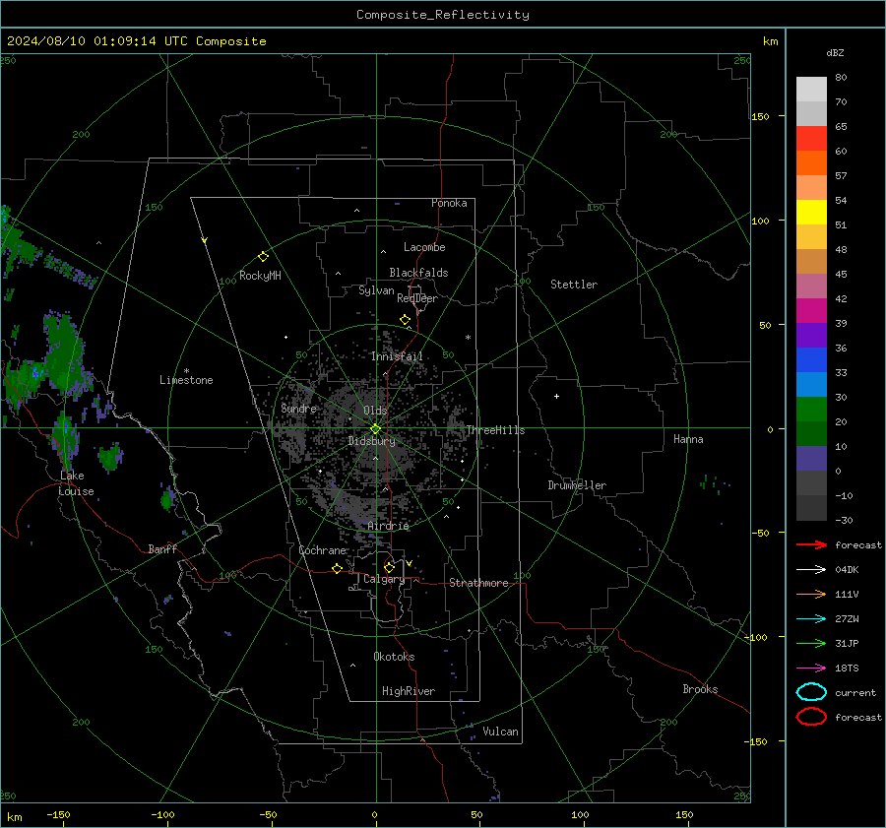
Task: Click the dark orange swatch in dBZ scale
Action: click(811, 162)
